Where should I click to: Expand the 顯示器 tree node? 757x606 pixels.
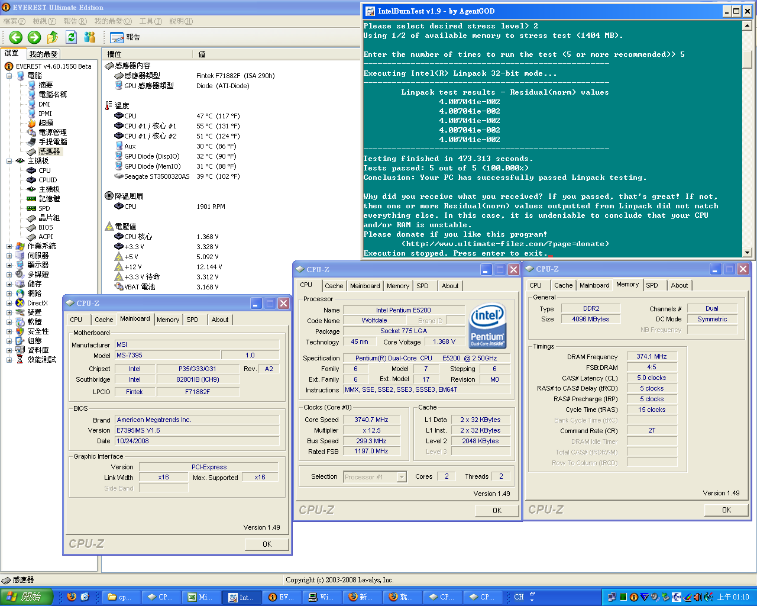(9, 265)
